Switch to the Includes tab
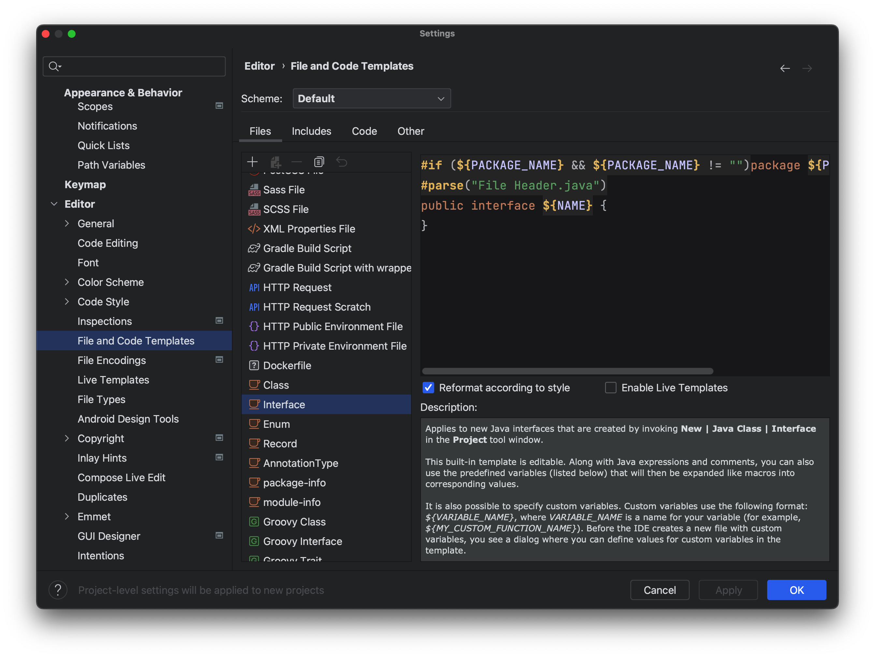The height and width of the screenshot is (657, 875). pos(311,131)
